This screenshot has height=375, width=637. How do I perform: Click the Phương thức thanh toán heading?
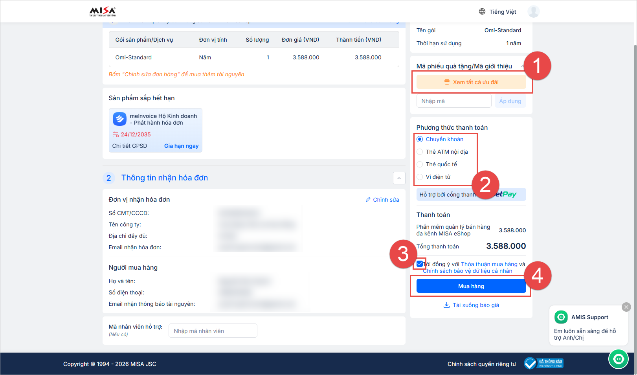(452, 127)
